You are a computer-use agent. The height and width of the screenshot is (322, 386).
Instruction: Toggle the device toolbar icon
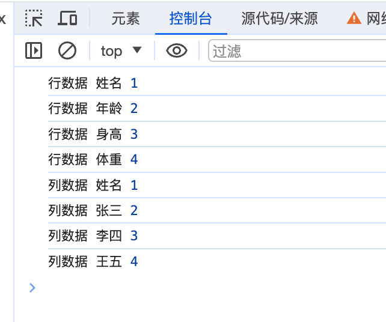(67, 18)
